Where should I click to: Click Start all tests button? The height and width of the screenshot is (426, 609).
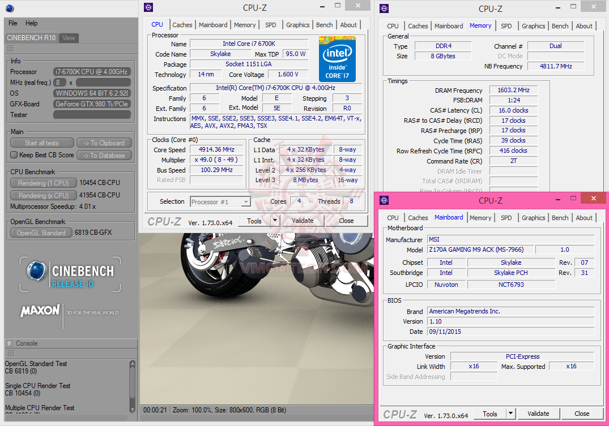[42, 143]
